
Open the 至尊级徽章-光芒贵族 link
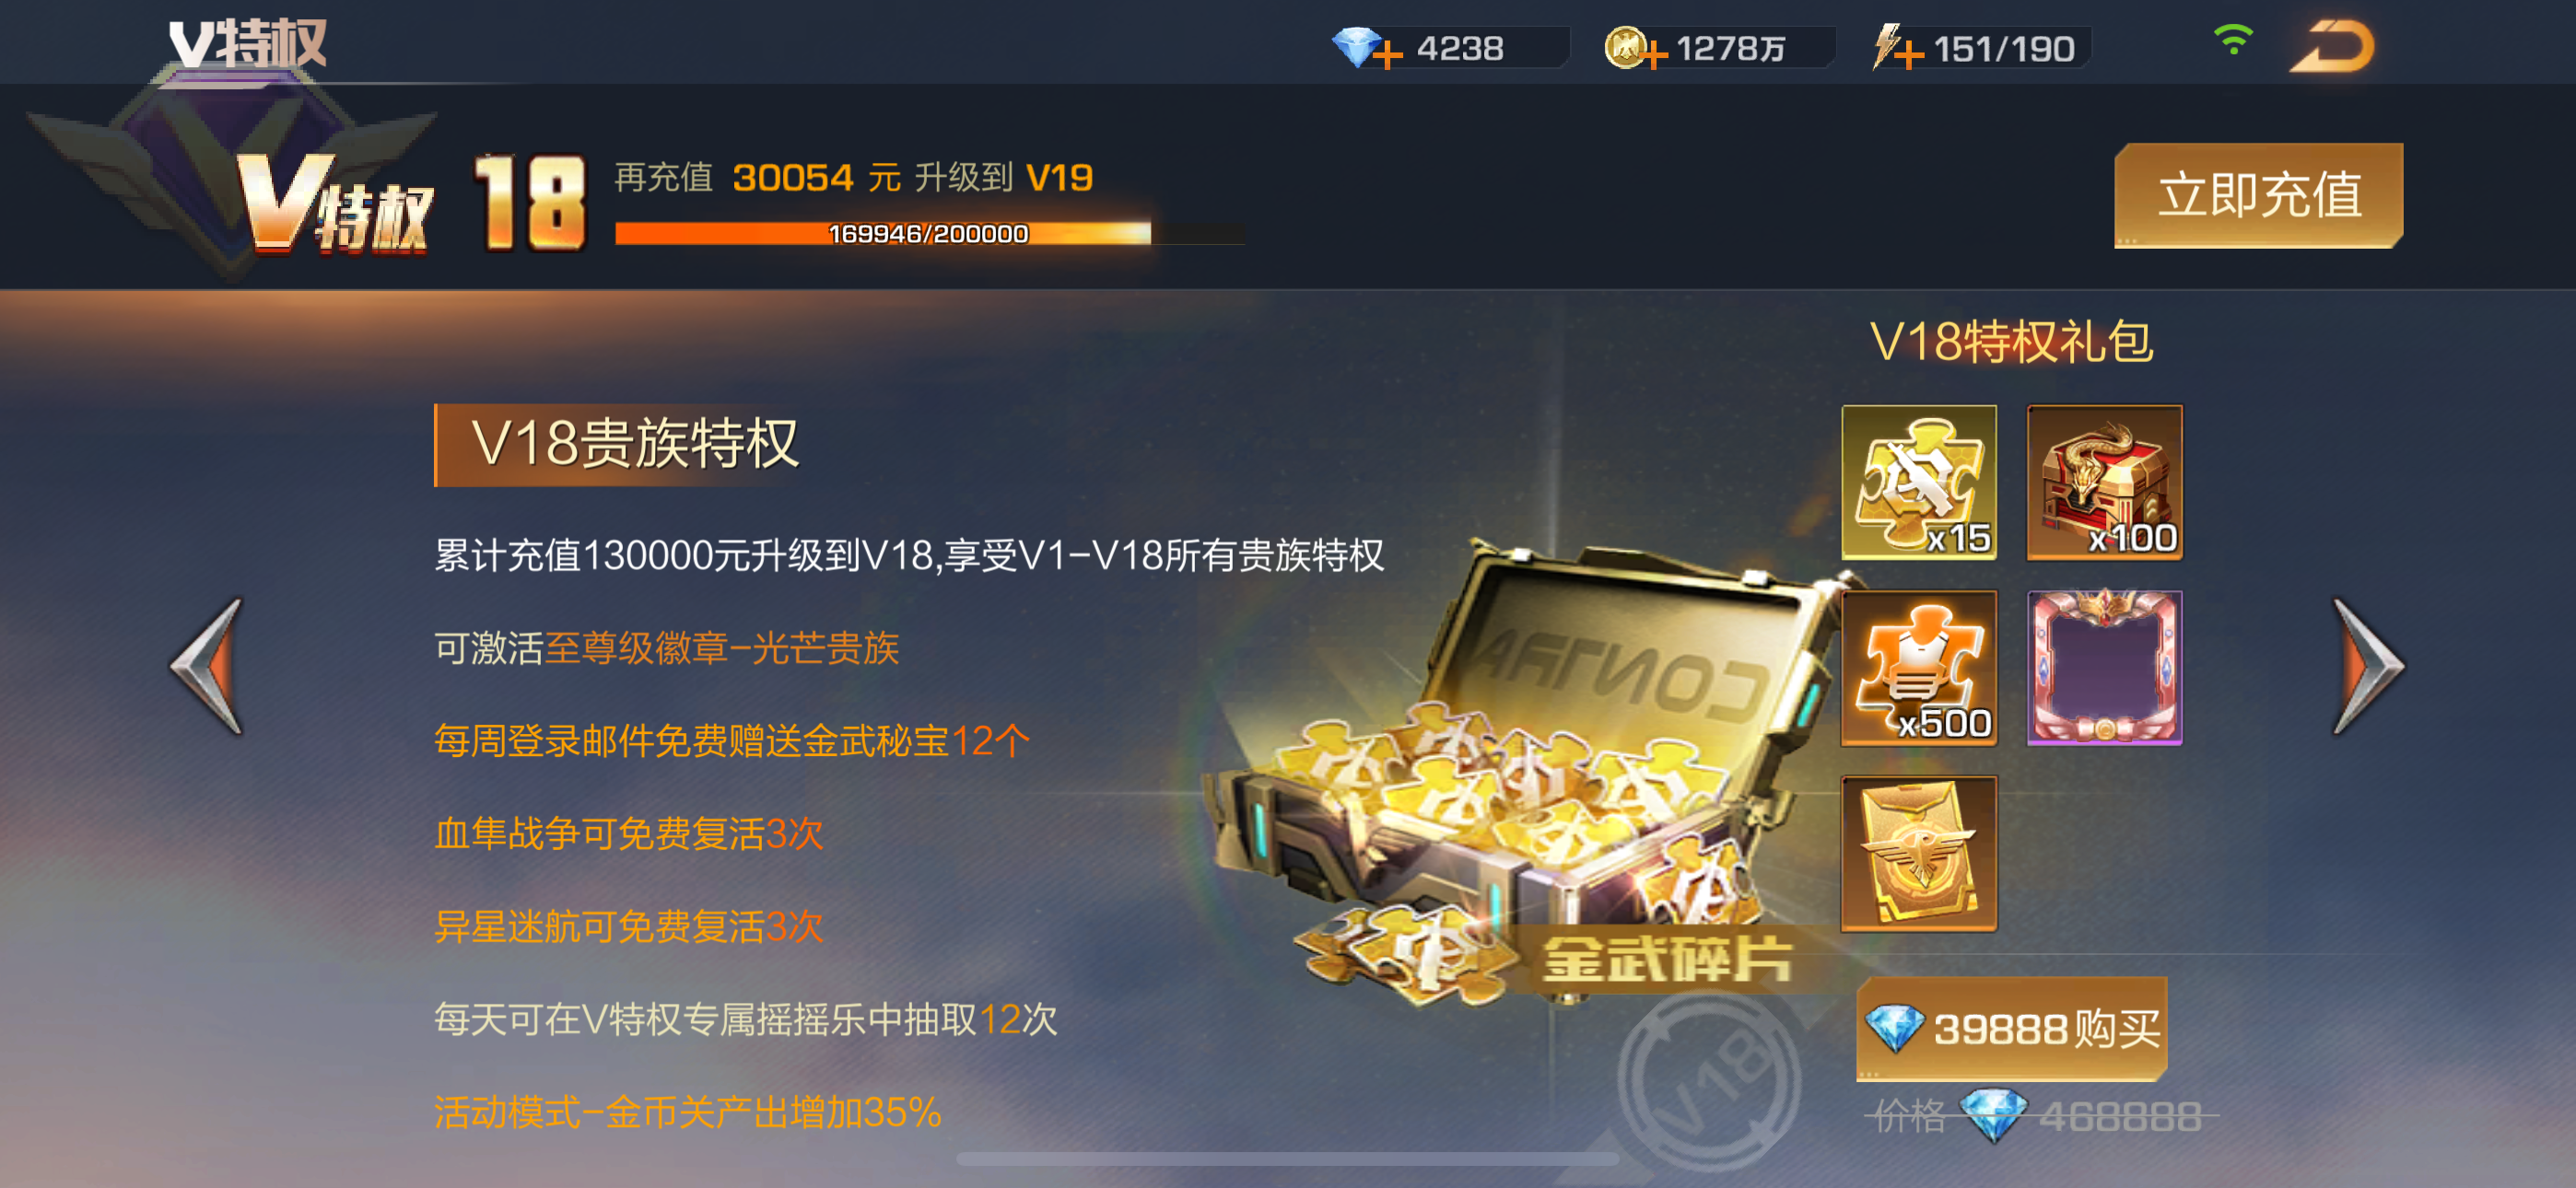click(x=722, y=648)
